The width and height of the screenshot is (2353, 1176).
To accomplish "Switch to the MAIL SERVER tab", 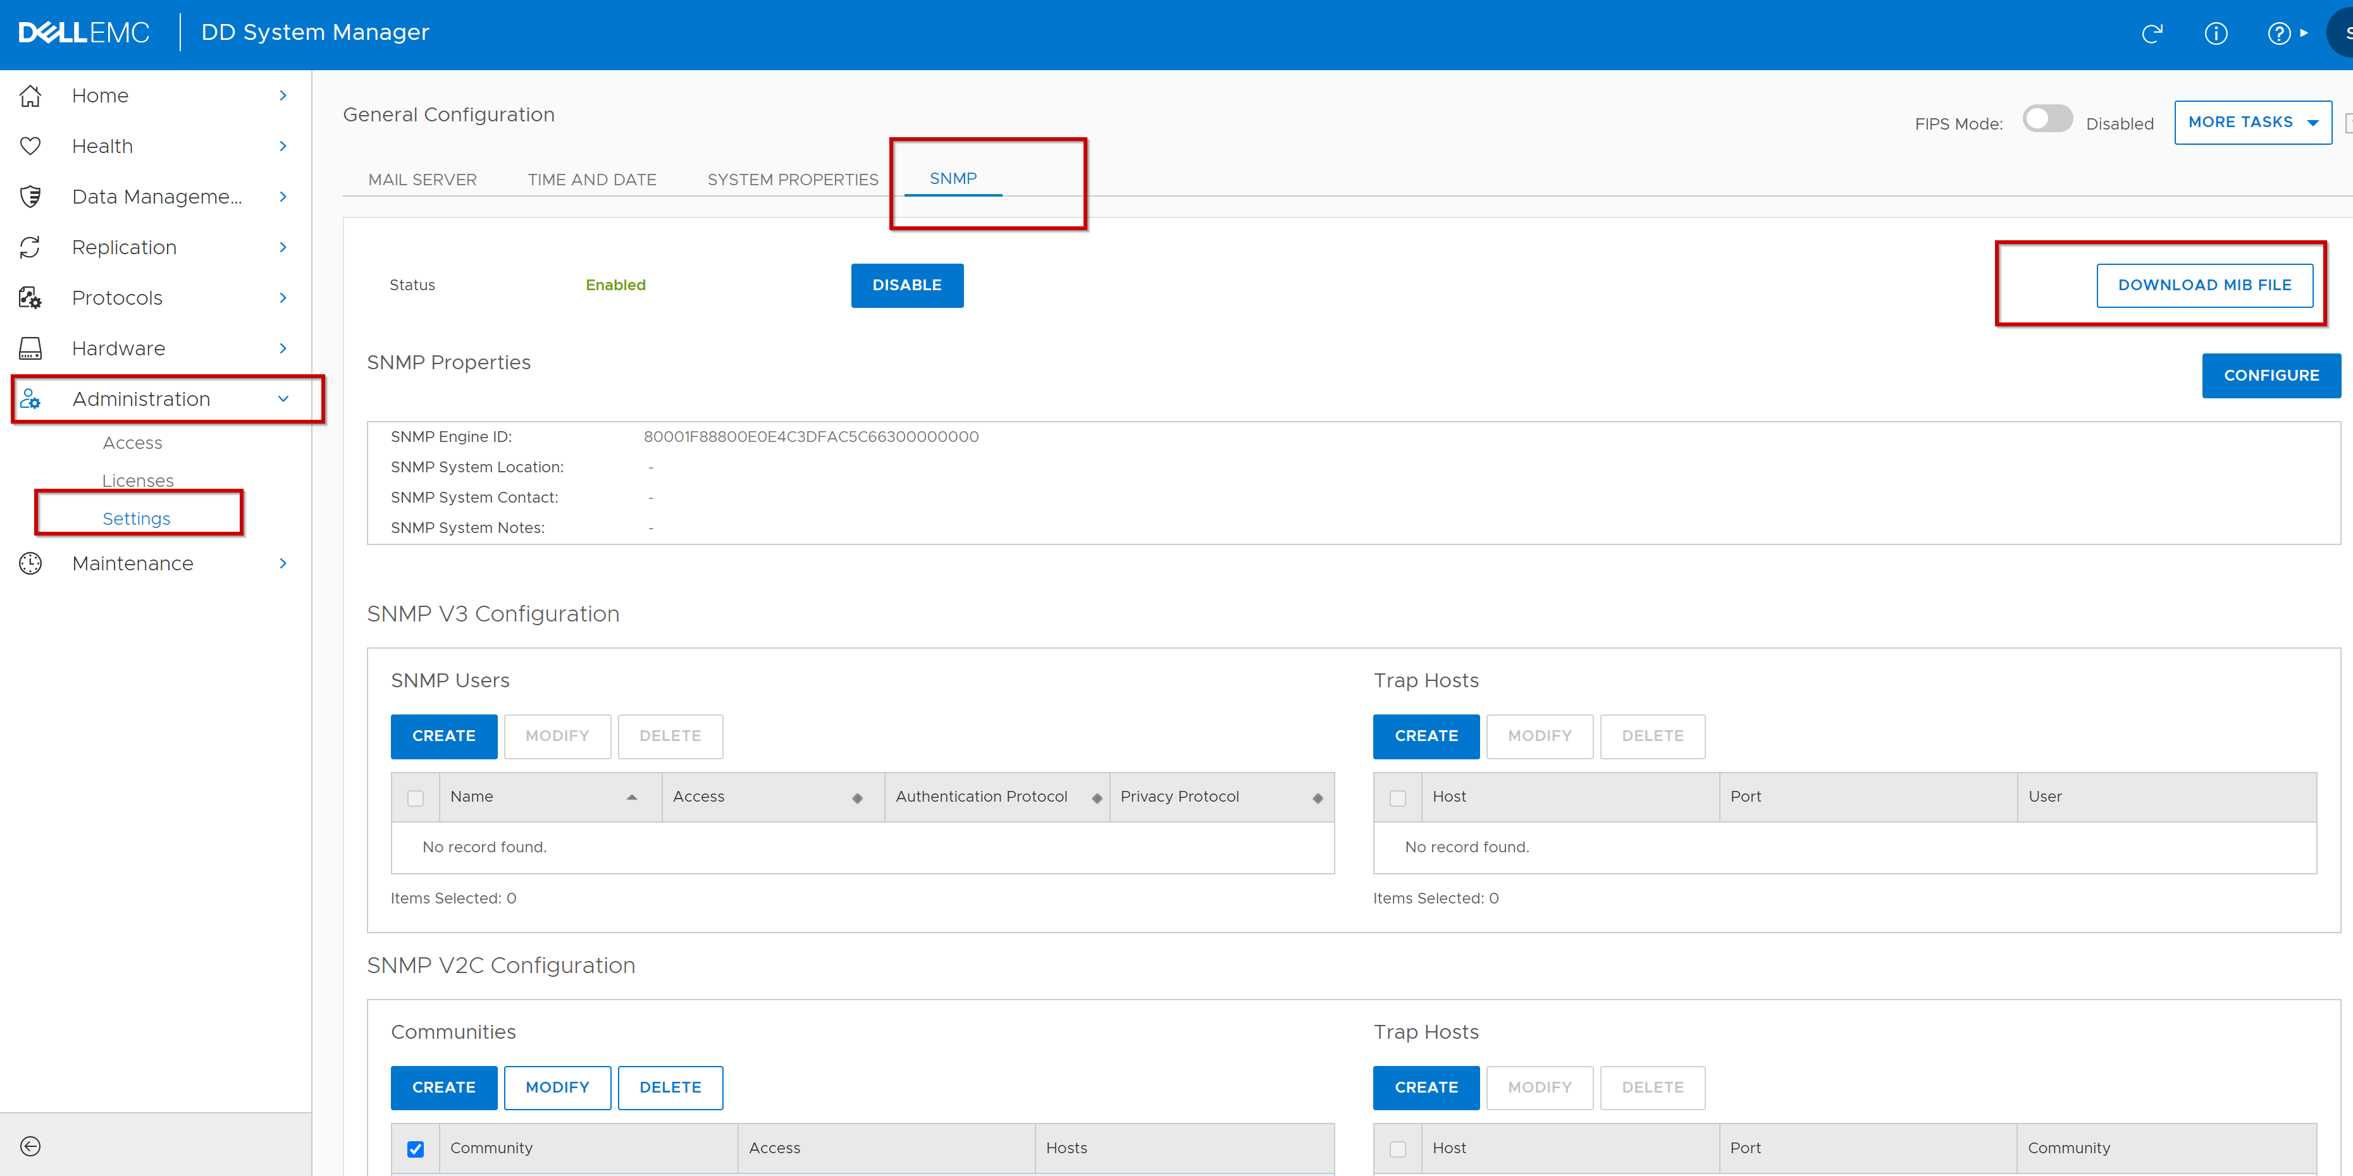I will point(422,179).
